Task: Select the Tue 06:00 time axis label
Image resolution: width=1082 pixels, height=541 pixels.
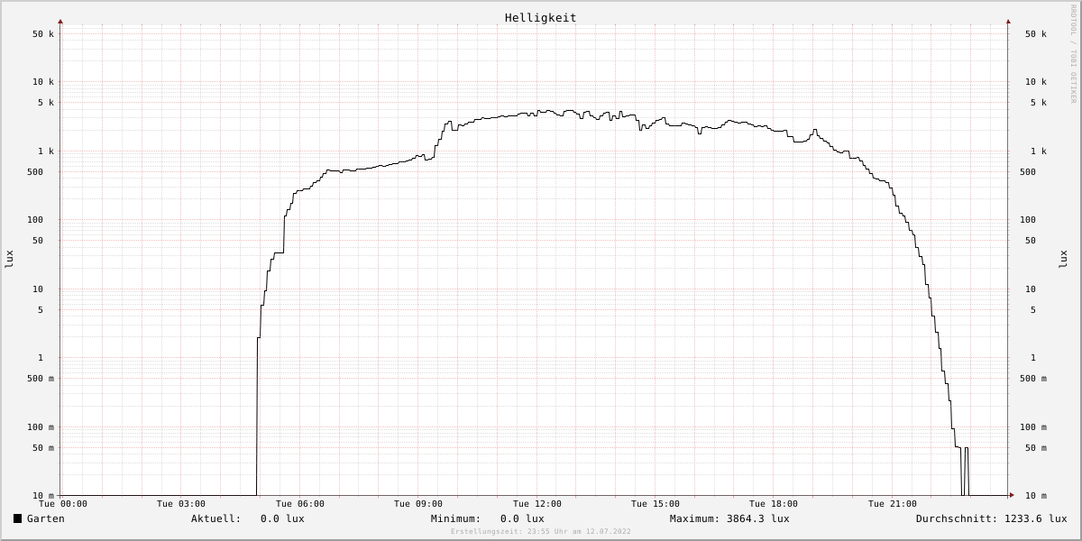Action: (300, 504)
